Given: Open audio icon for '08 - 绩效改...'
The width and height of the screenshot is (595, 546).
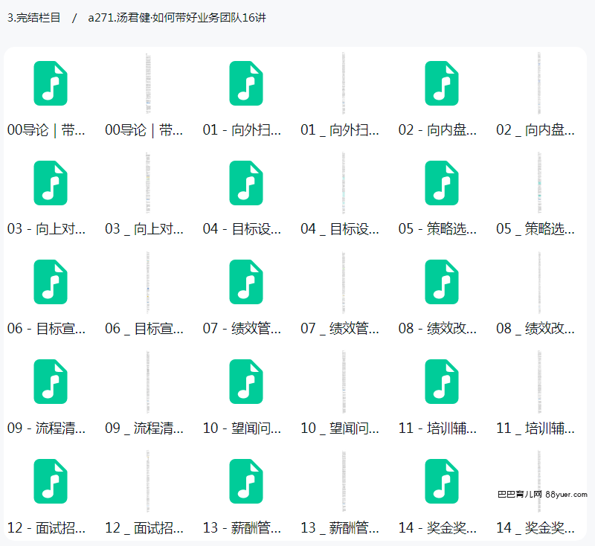Looking at the screenshot, I should pyautogui.click(x=442, y=282).
